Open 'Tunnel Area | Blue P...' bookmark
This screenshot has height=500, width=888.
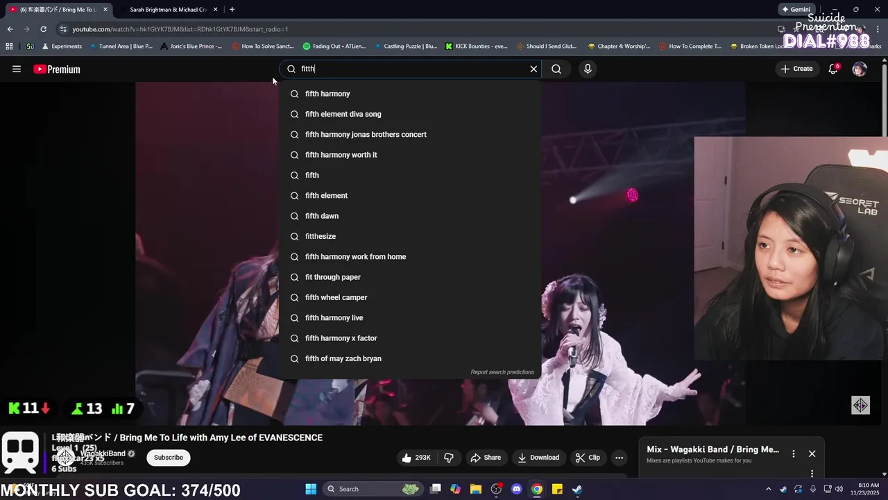coord(121,47)
